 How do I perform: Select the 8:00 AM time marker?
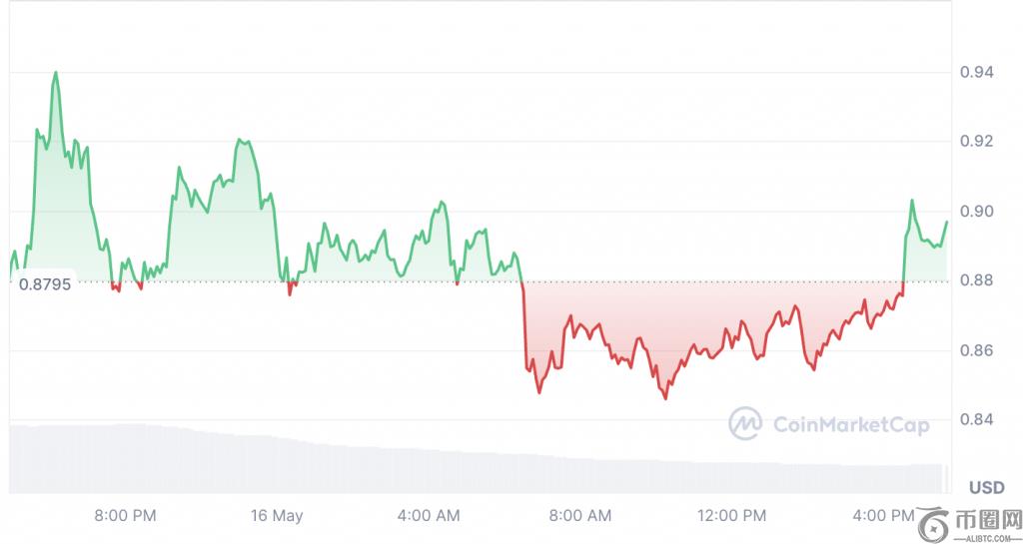pos(580,516)
